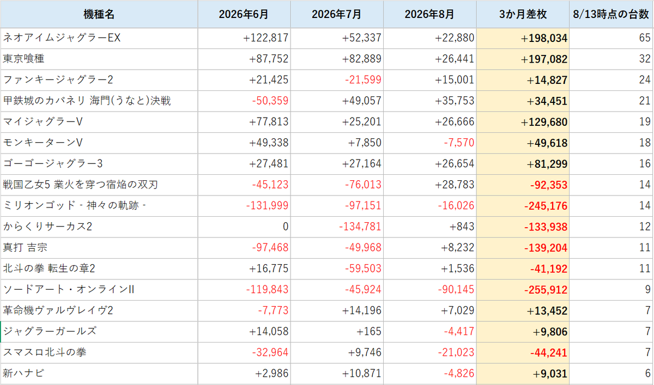This screenshot has height=385, width=654.
Task: Click the 2026年7月 column header
Action: point(337,14)
